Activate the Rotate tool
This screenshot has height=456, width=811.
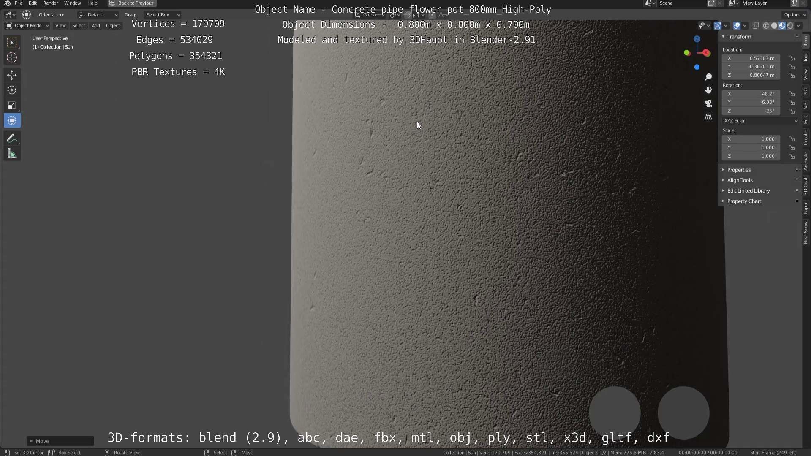coord(12,90)
